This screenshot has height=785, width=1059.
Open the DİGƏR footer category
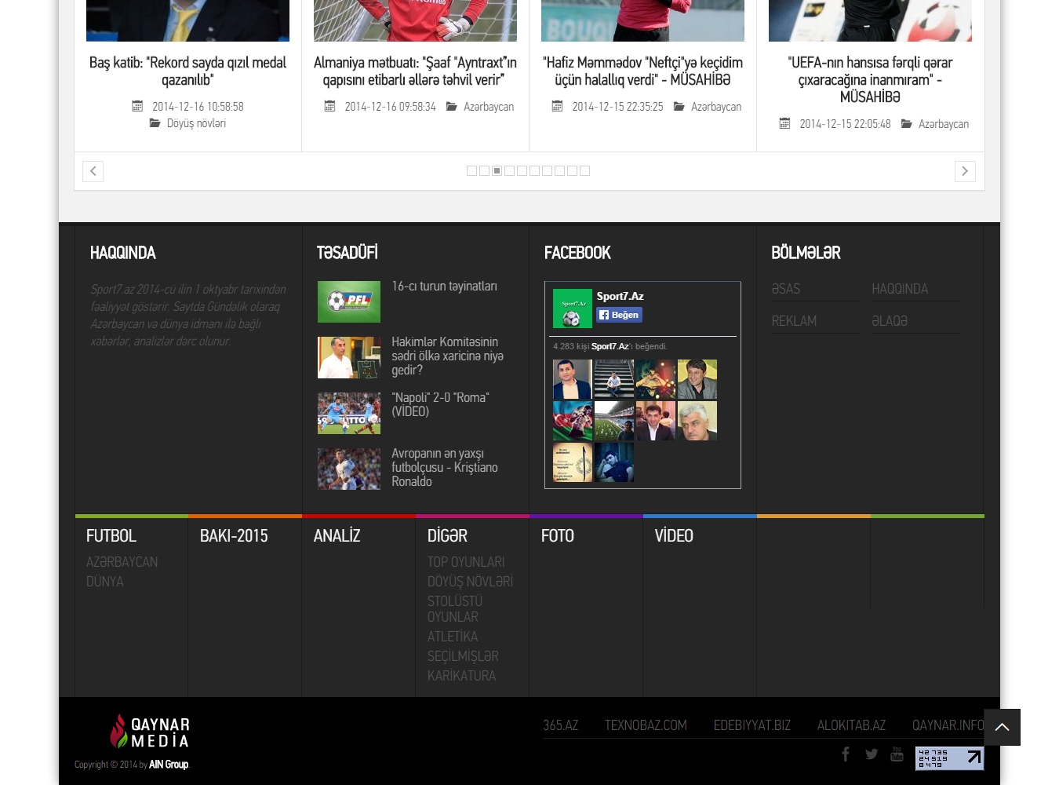click(x=447, y=536)
